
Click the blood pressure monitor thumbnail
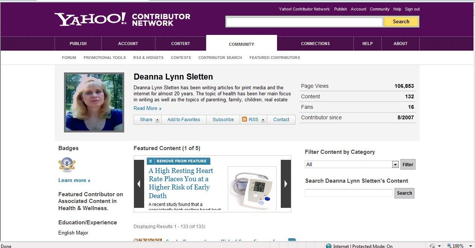click(252, 188)
